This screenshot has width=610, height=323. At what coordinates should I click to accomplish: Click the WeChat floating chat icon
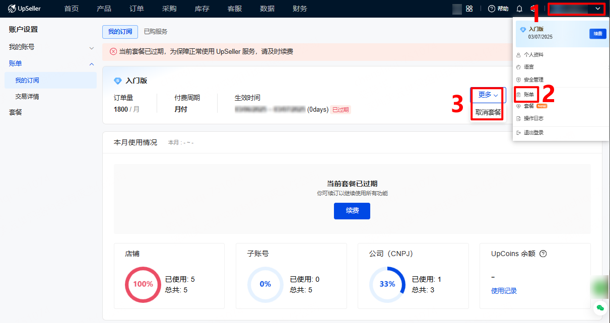(600, 307)
